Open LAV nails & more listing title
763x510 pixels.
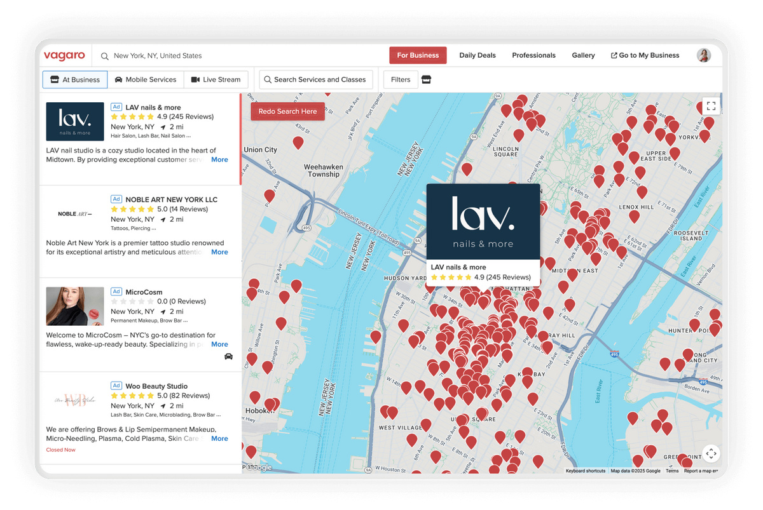click(x=153, y=107)
